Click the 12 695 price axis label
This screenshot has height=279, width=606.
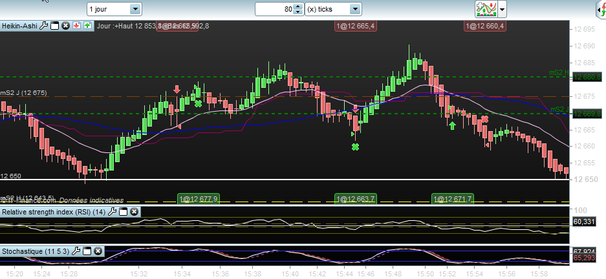coord(585,29)
